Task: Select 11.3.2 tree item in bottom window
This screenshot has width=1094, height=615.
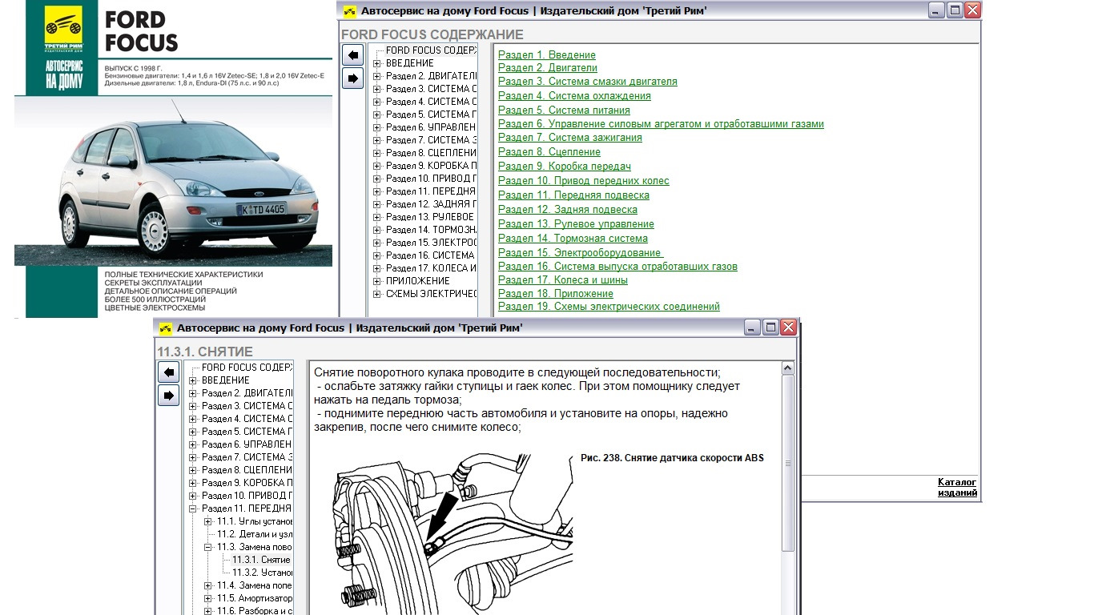Action: (262, 573)
